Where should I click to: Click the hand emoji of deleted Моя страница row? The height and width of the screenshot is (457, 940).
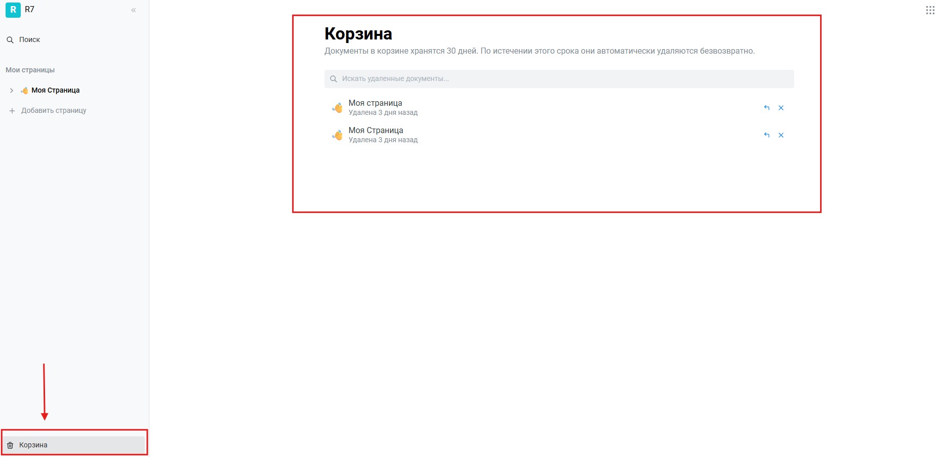pyautogui.click(x=337, y=107)
